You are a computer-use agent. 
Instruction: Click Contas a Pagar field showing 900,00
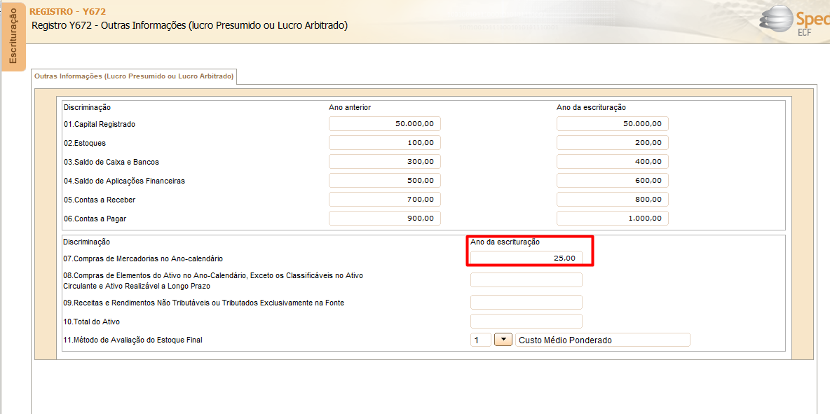coord(385,219)
